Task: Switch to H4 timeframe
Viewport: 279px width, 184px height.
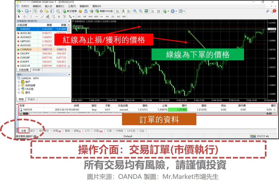Action: [107, 17]
